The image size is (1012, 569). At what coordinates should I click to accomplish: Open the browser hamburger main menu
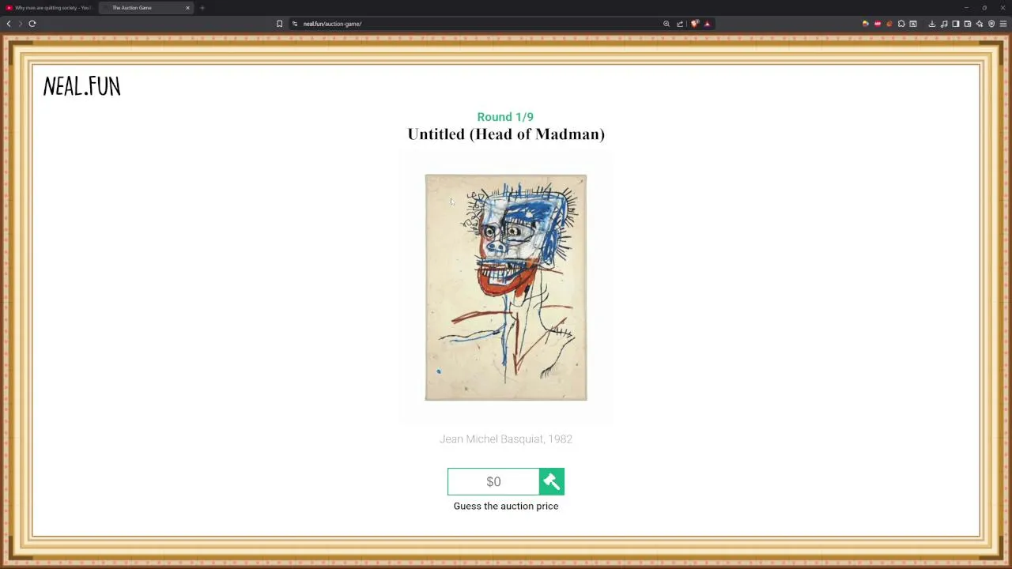(1003, 24)
